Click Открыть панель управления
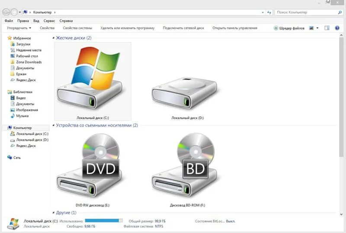 (235, 28)
